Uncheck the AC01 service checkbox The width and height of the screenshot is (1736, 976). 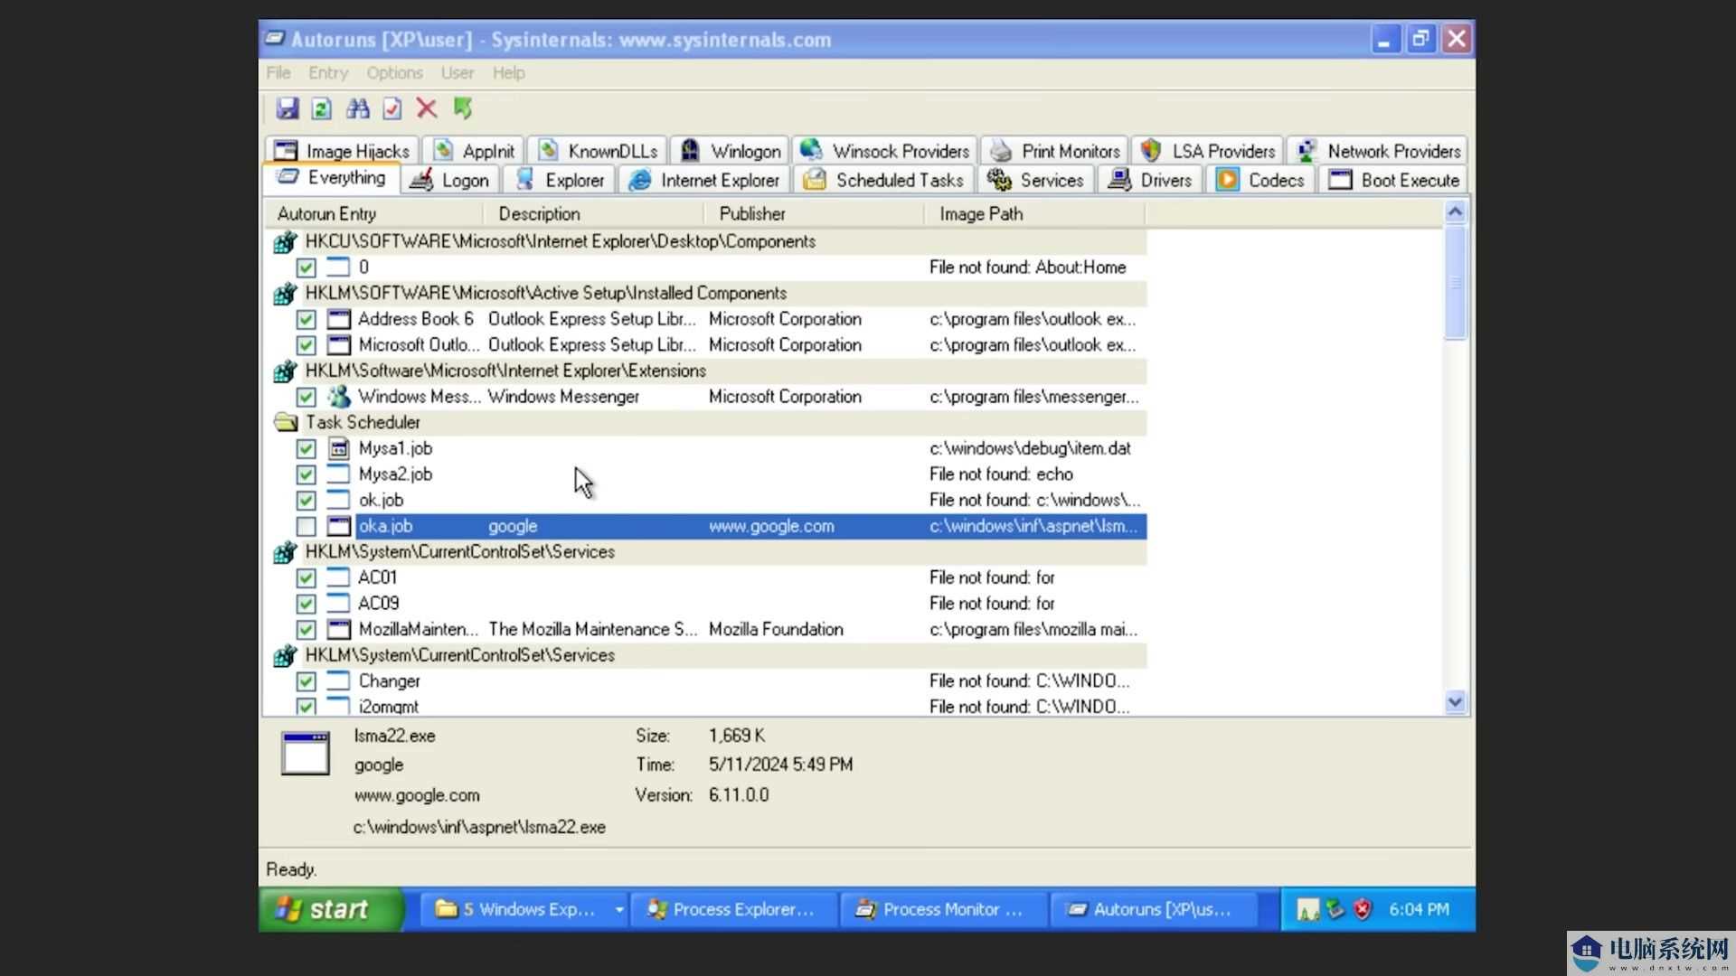306,577
